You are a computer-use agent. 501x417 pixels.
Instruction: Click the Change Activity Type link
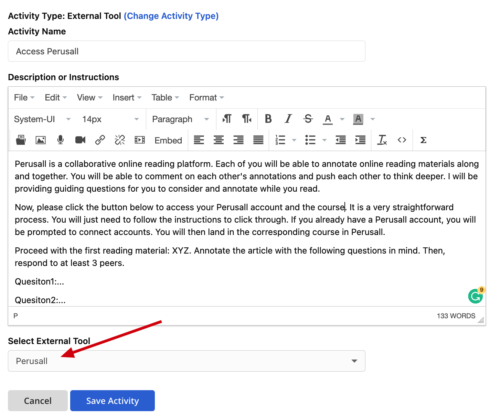pyautogui.click(x=171, y=16)
